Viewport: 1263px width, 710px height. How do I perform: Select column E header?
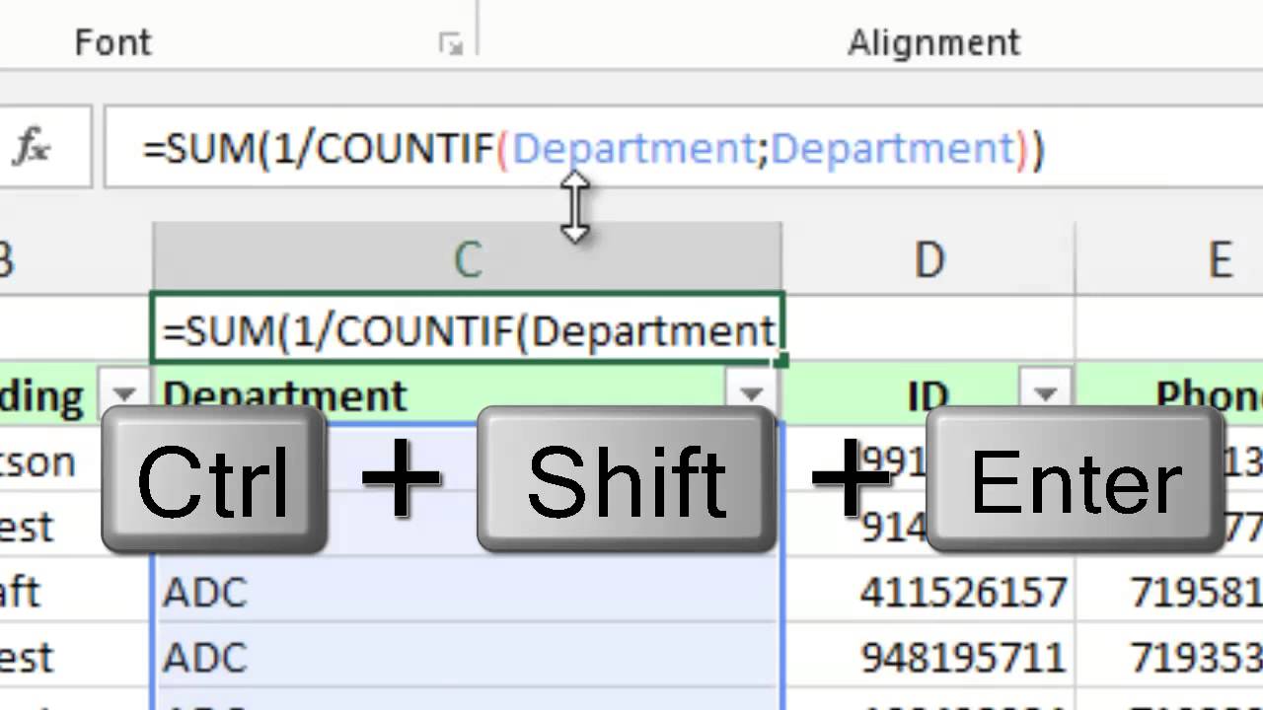pyautogui.click(x=1220, y=258)
